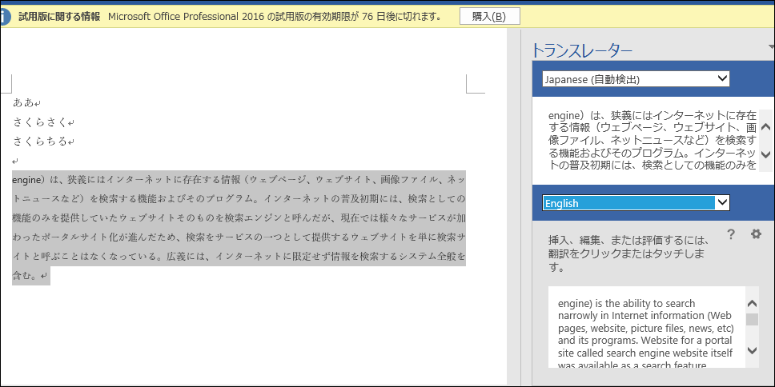
Task: Click the line さくらちる in document
Action: (x=39, y=142)
